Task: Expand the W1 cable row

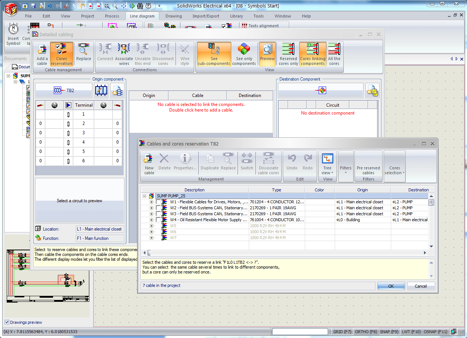Action: [x=151, y=202]
